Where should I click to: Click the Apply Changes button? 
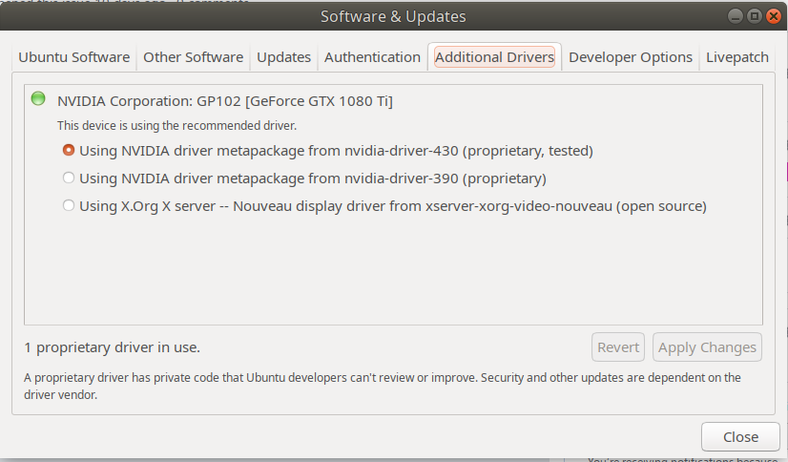707,347
